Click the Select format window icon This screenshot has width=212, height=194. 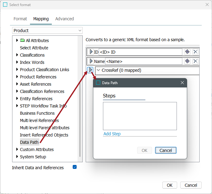5,5
